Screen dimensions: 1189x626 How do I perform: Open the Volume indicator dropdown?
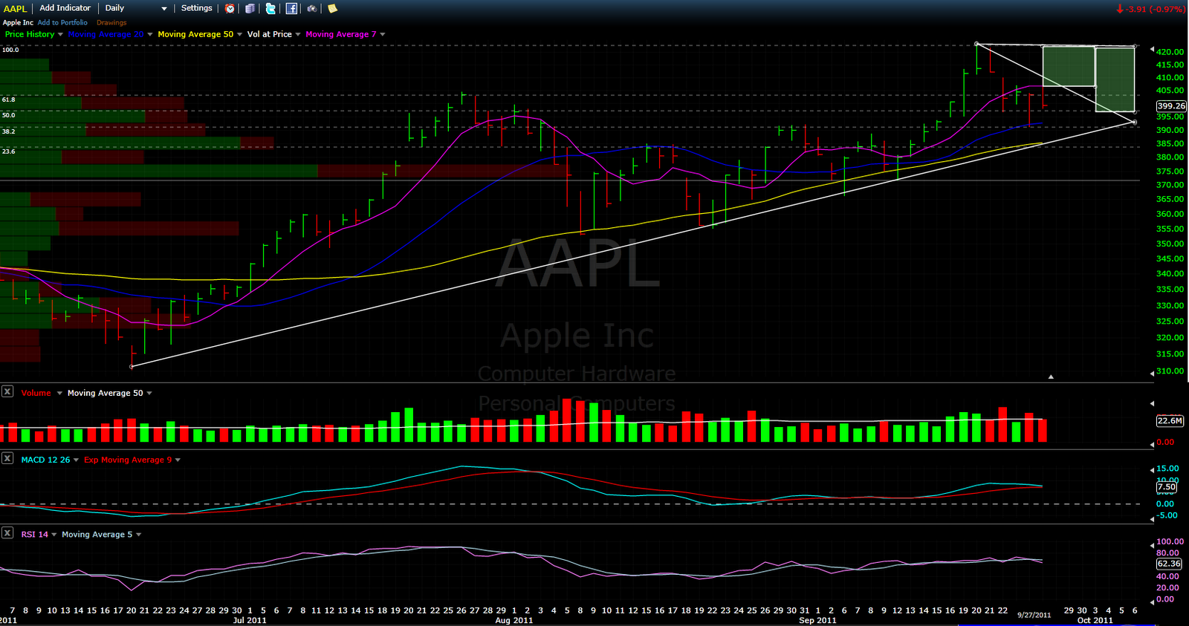pos(59,393)
